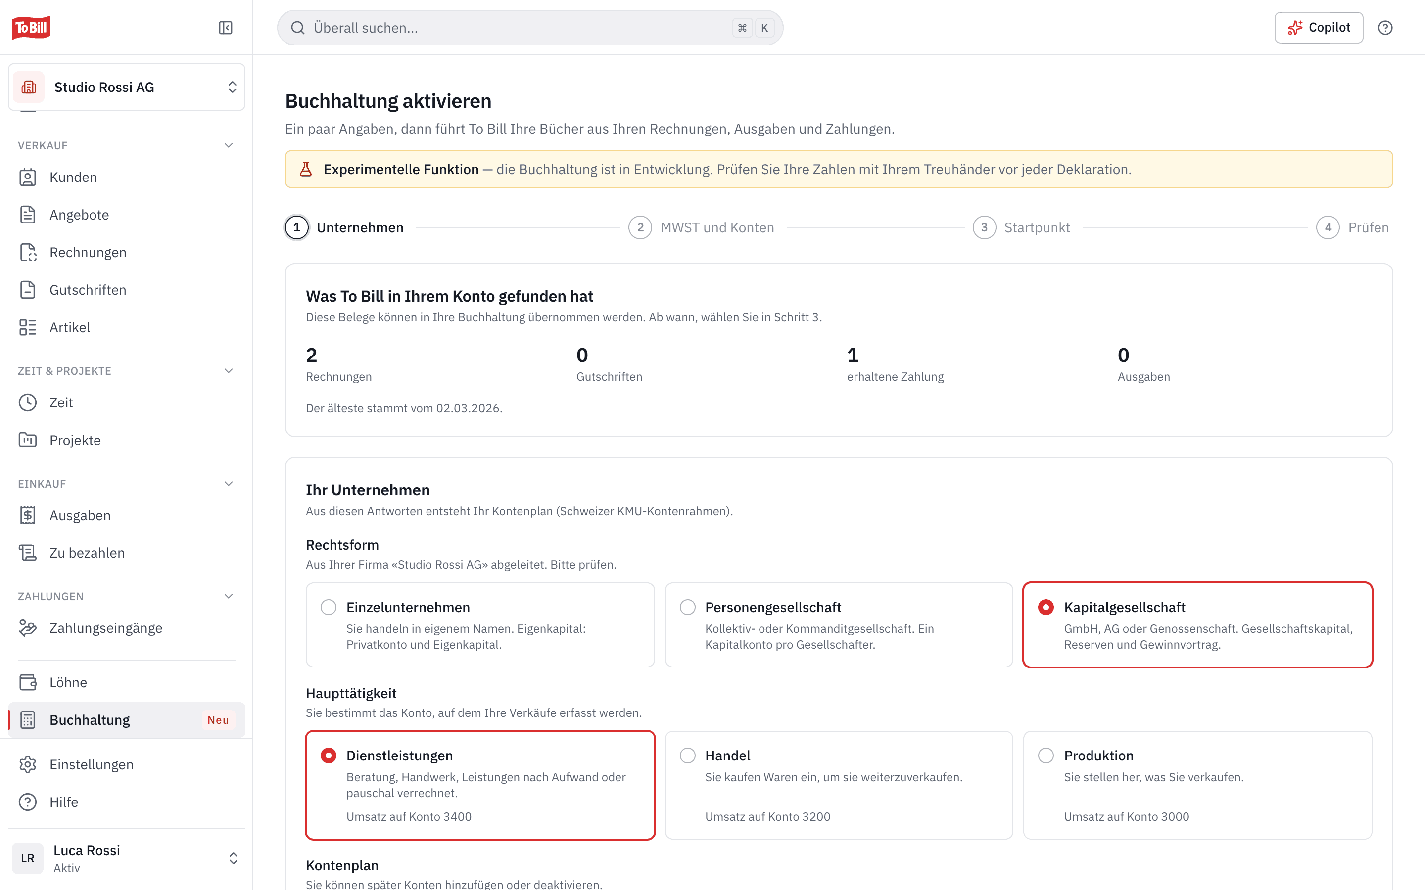Image resolution: width=1425 pixels, height=890 pixels.
Task: Click the '2 Rechnungen' count
Action: pos(338,364)
